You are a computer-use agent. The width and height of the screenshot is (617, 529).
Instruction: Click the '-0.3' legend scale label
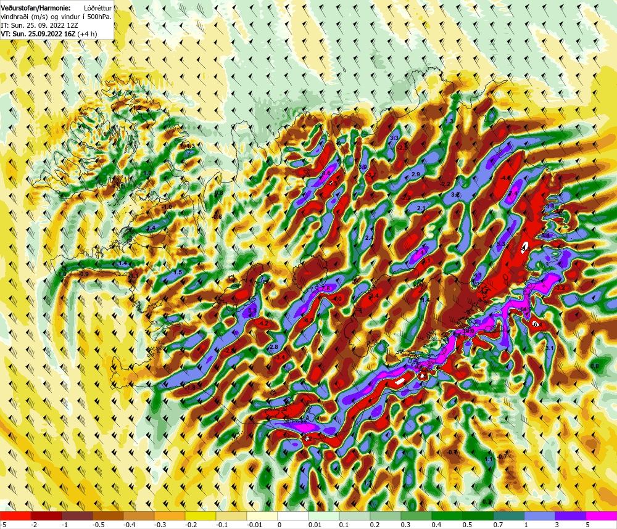click(160, 525)
